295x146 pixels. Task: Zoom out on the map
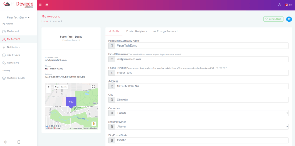pos(48,91)
